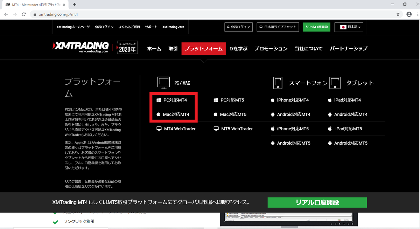Open MT4 WebTrader link
This screenshot has height=229, width=420.
click(x=180, y=129)
